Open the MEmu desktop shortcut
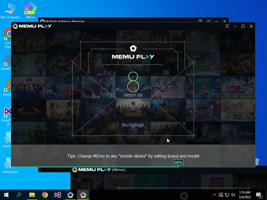Image resolution: width=267 pixels, height=200 pixels. [x=30, y=11]
